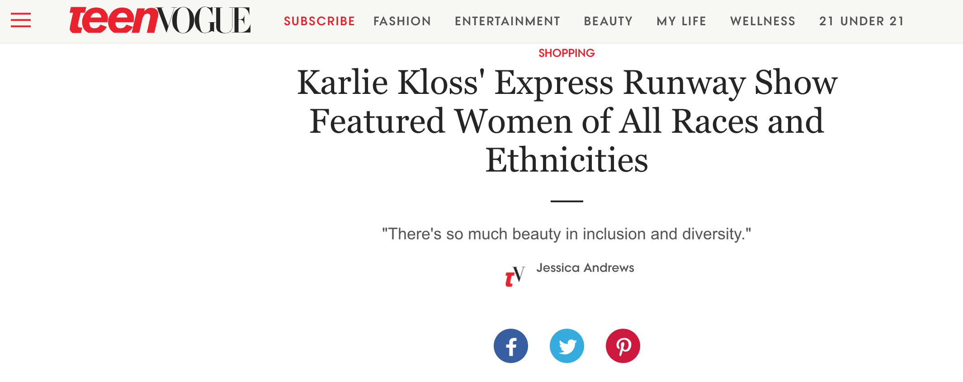Open the FASHION section
This screenshot has width=963, height=382.
pyautogui.click(x=402, y=21)
